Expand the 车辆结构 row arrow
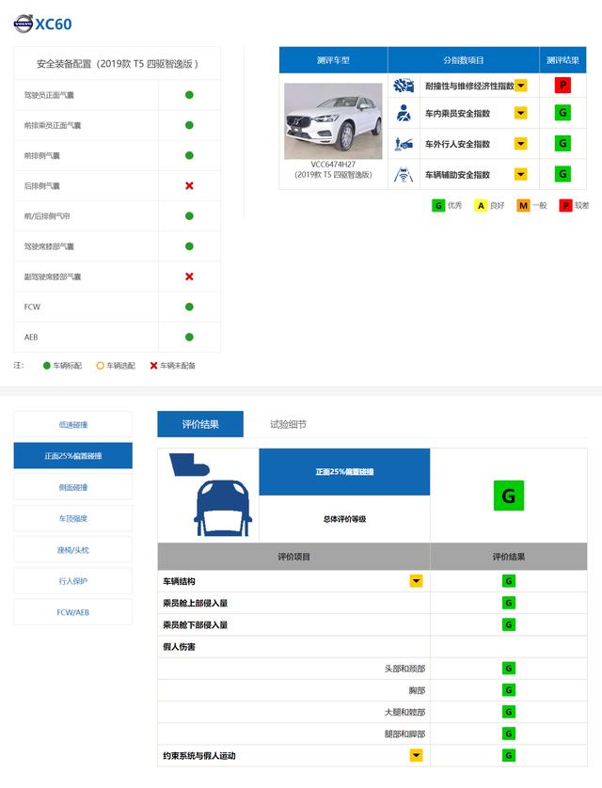Image resolution: width=602 pixels, height=788 pixels. pyautogui.click(x=416, y=581)
